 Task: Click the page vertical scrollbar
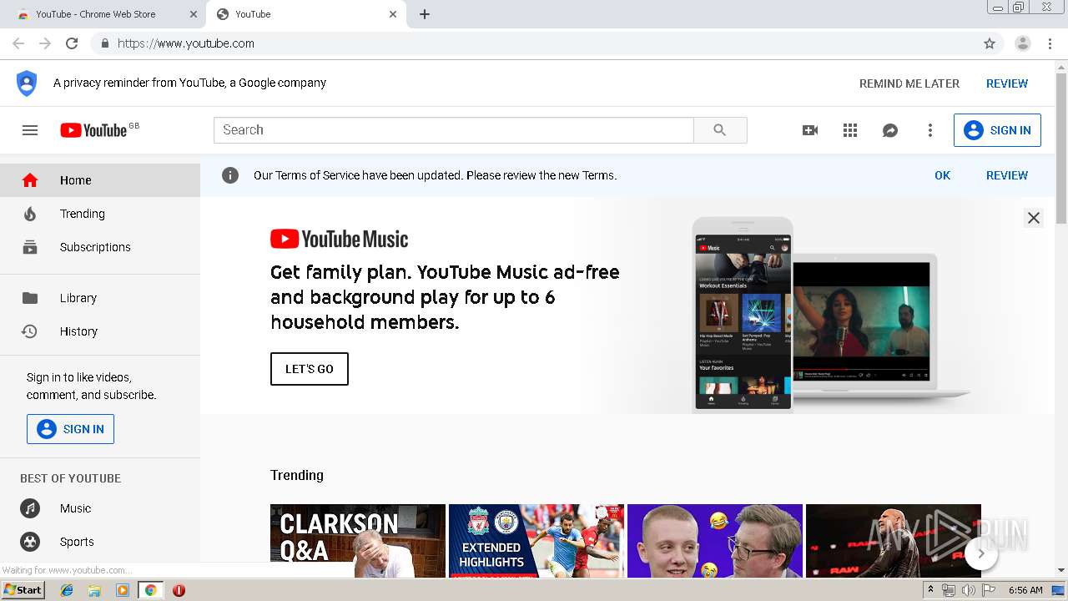(x=1061, y=149)
